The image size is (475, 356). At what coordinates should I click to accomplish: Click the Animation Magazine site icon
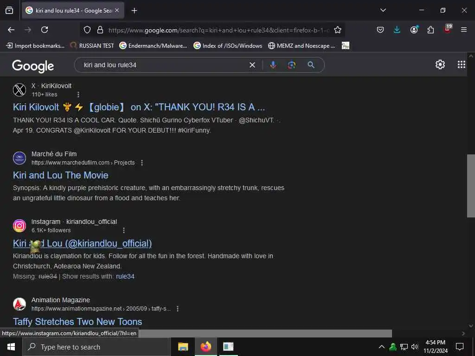(x=19, y=304)
